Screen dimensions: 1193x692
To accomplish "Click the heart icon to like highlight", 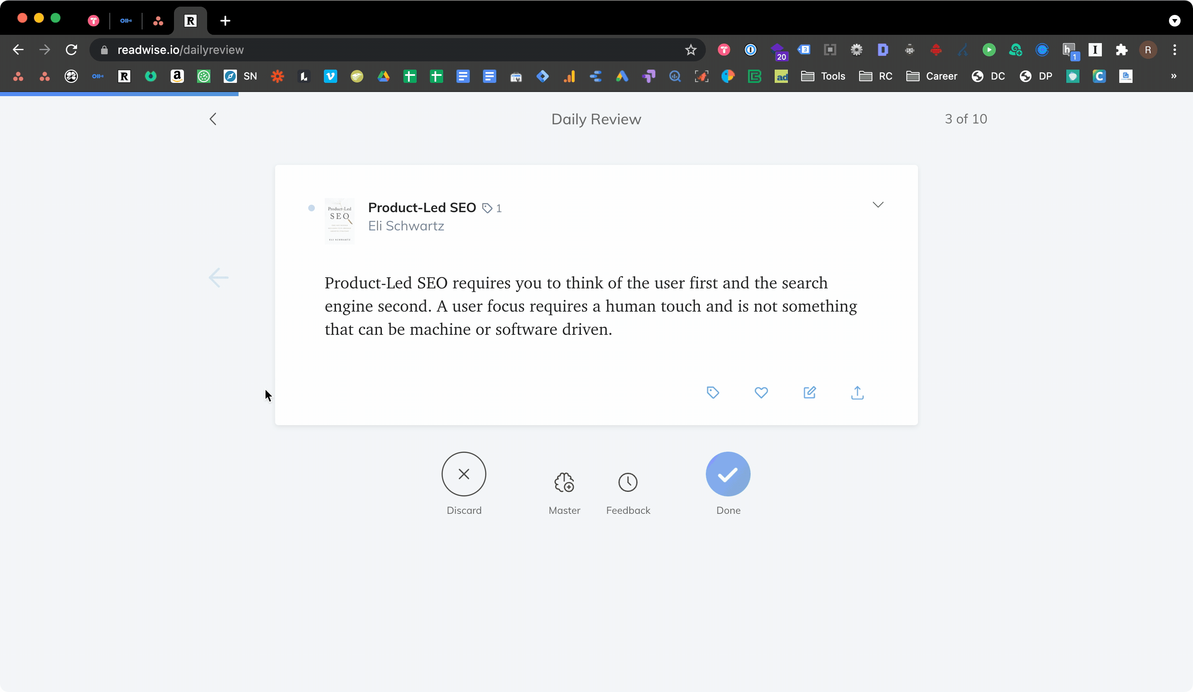I will tap(761, 393).
